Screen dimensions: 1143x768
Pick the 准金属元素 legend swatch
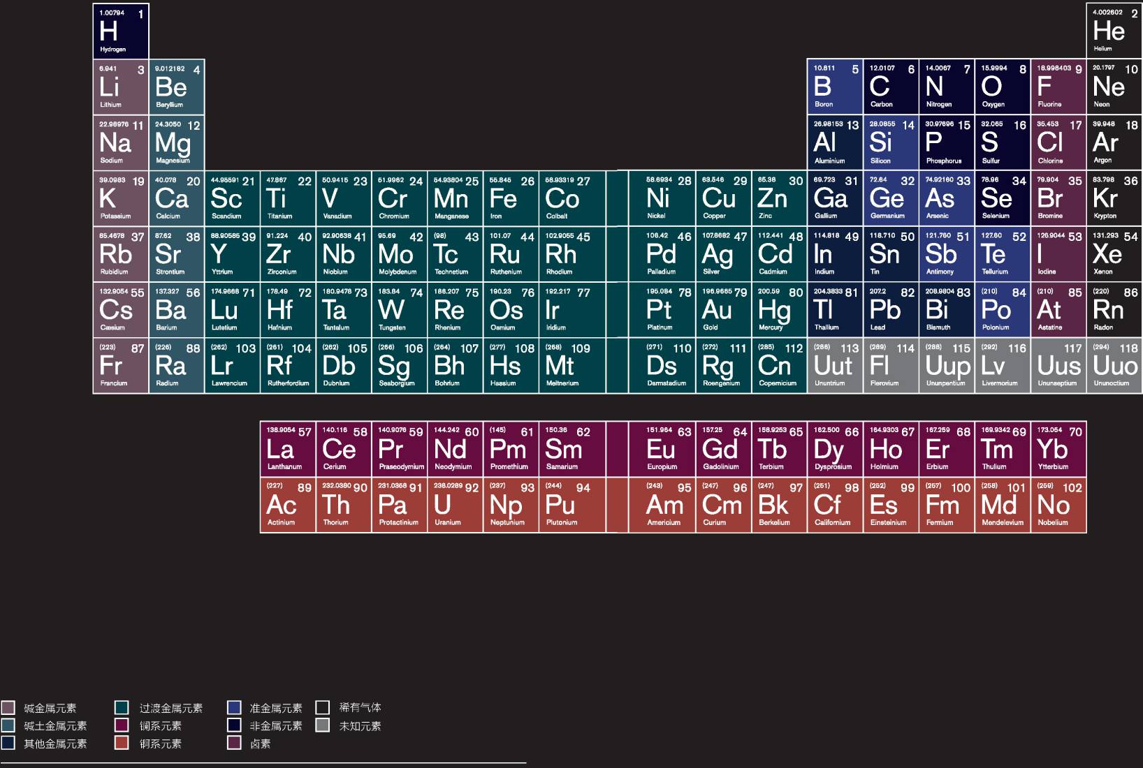(235, 707)
